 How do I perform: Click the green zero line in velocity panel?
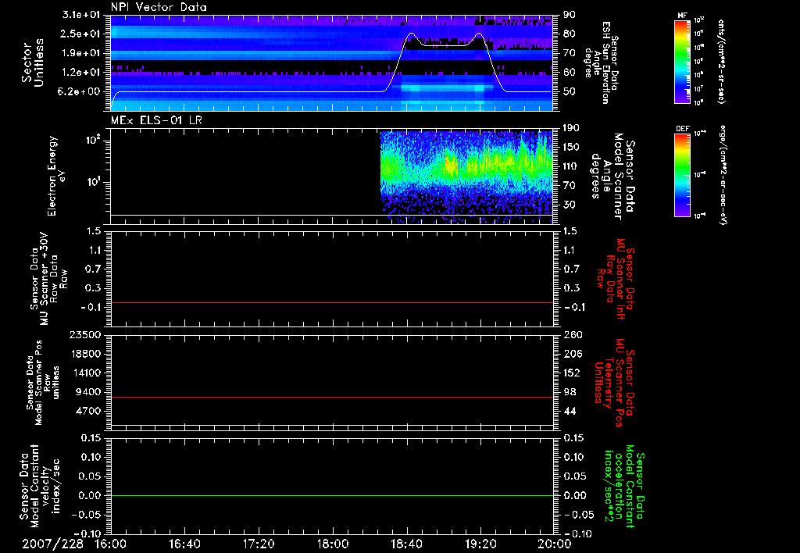[x=332, y=495]
